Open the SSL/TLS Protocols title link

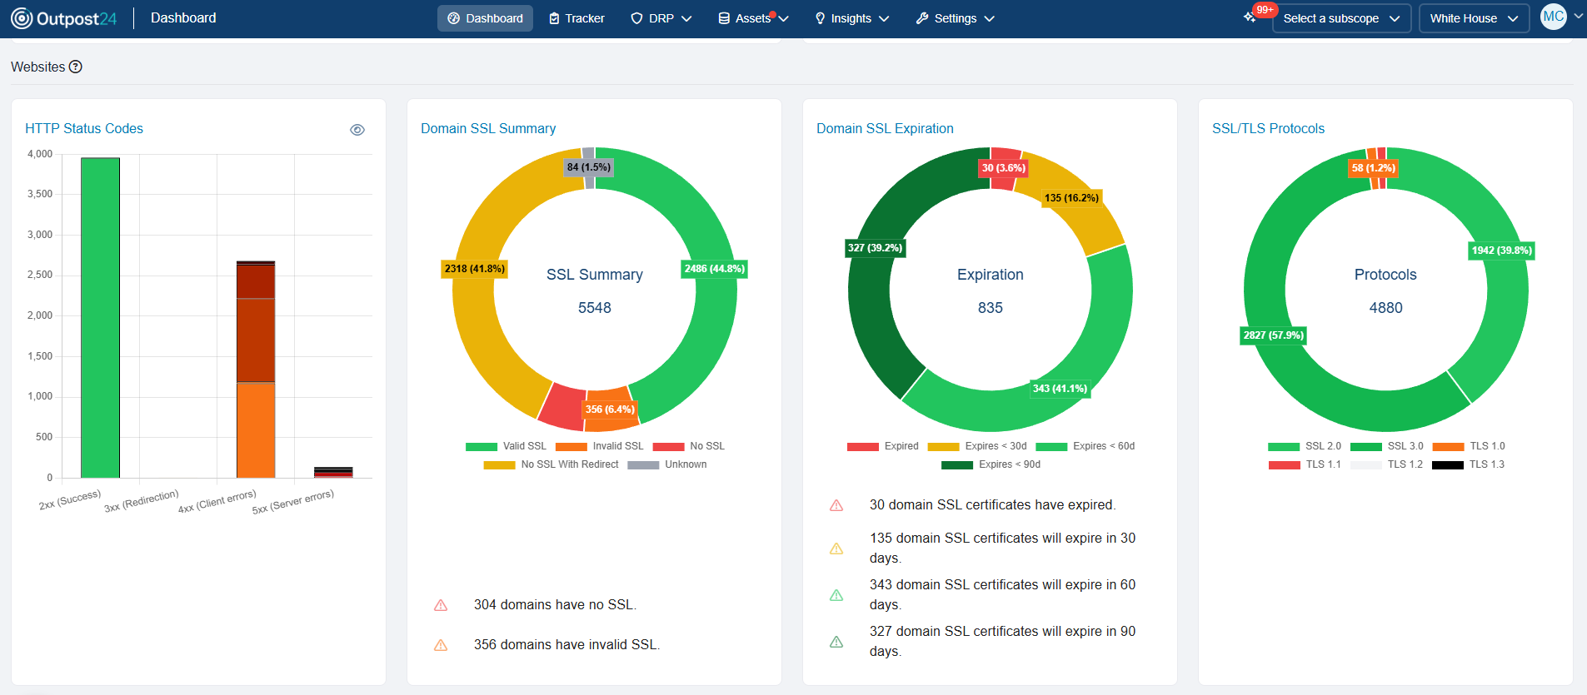(1268, 128)
